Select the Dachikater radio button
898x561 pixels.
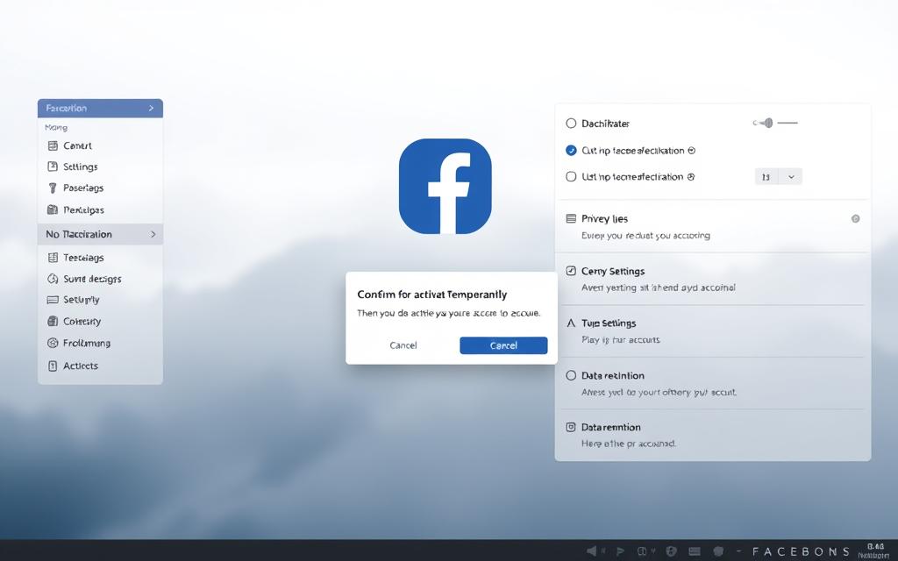(571, 123)
